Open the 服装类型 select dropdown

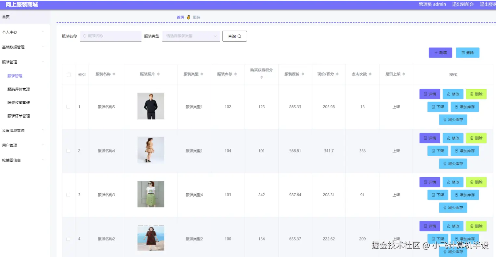[191, 36]
